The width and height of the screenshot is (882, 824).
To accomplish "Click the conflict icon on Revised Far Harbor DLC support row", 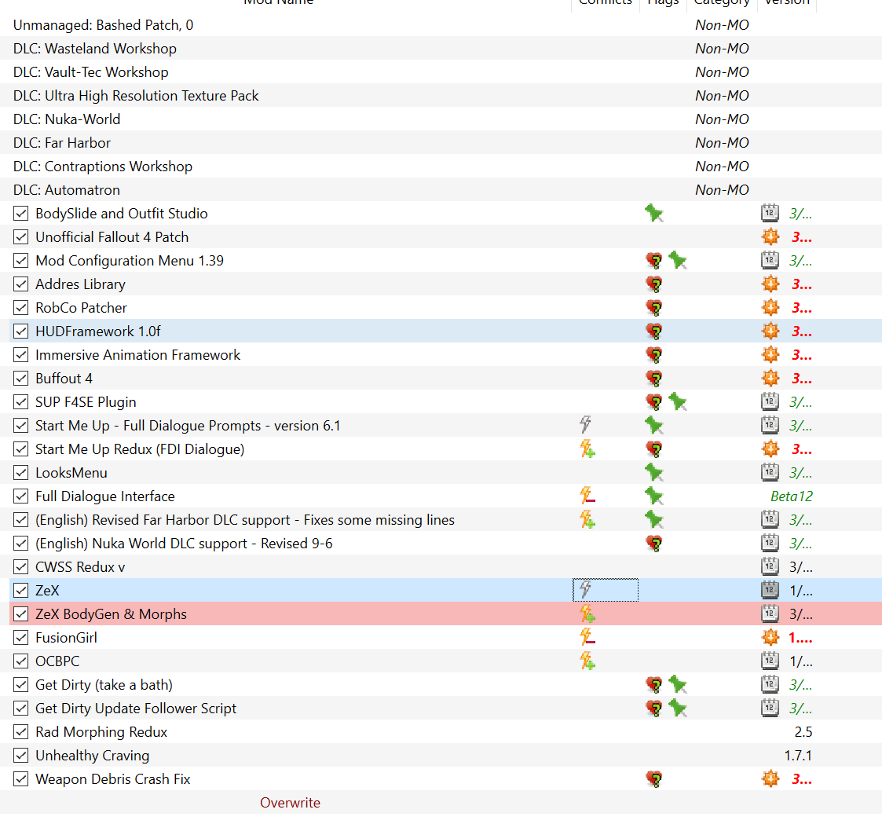I will pos(587,520).
